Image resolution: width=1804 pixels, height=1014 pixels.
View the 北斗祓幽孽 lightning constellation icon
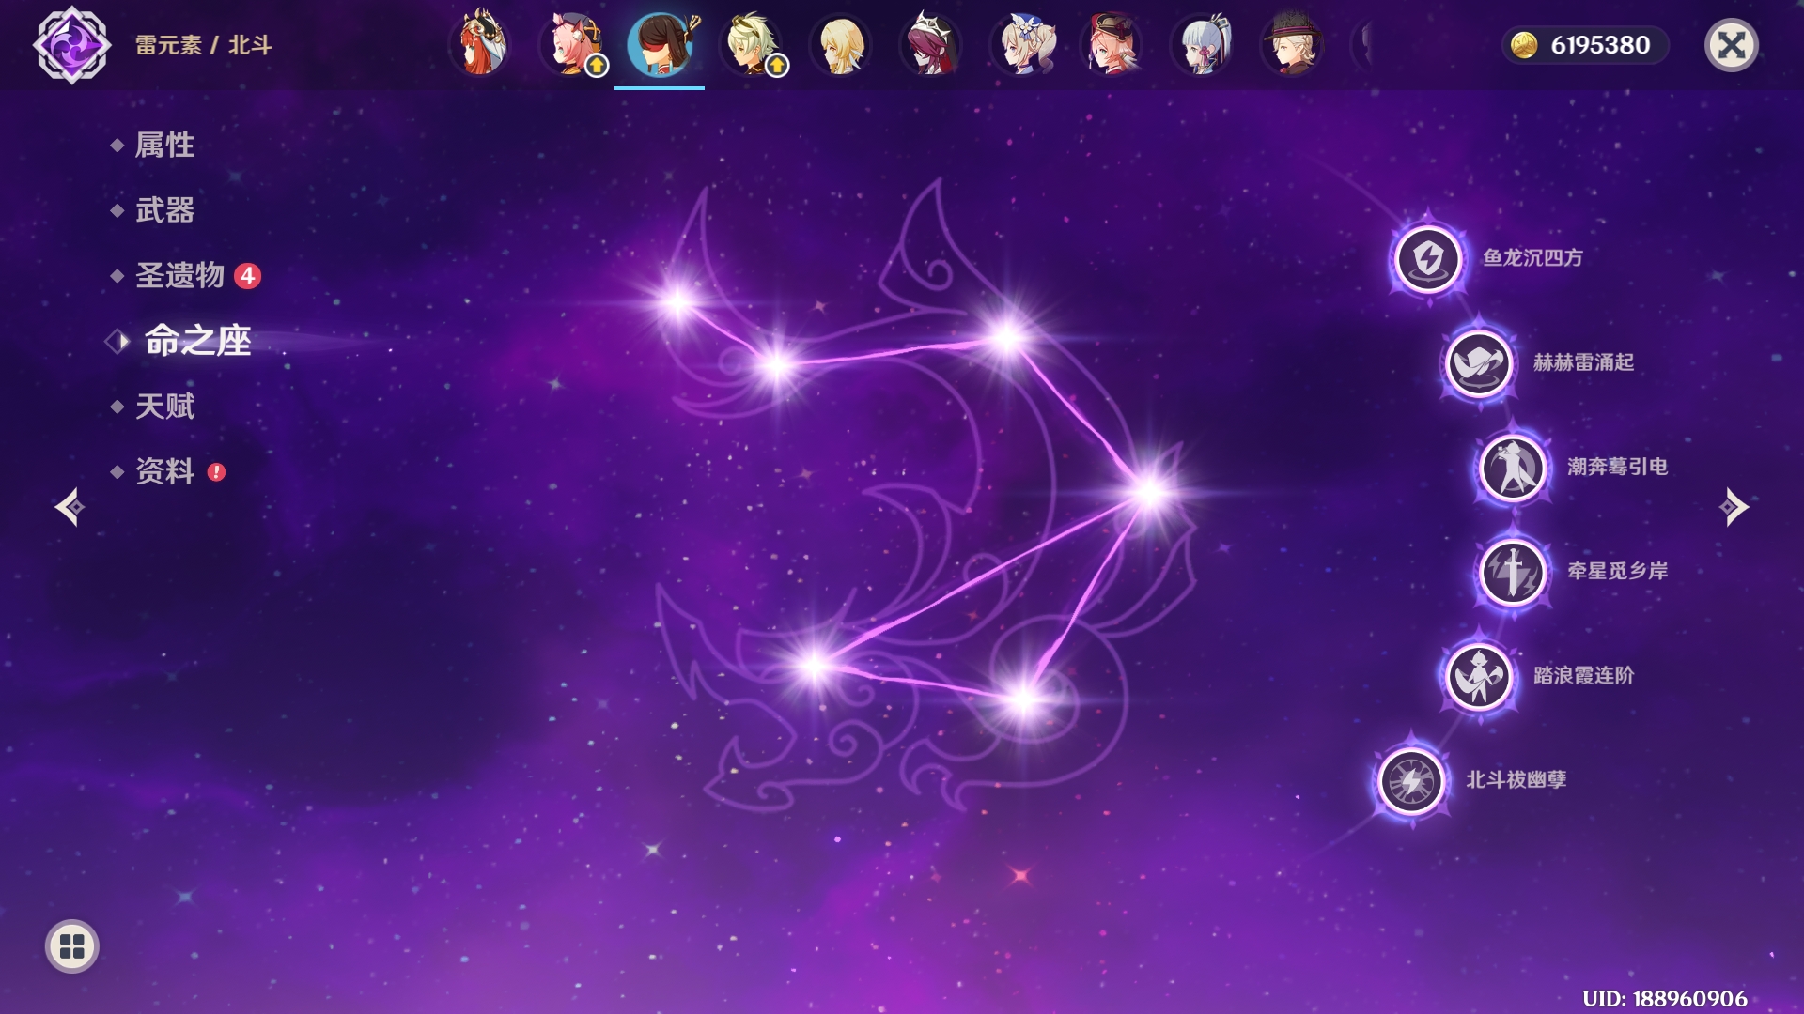point(1410,780)
